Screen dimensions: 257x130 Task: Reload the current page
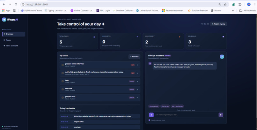(x=16, y=4)
